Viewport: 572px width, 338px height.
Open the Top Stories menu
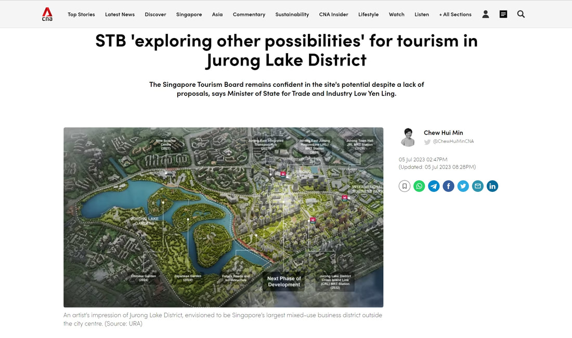(81, 15)
